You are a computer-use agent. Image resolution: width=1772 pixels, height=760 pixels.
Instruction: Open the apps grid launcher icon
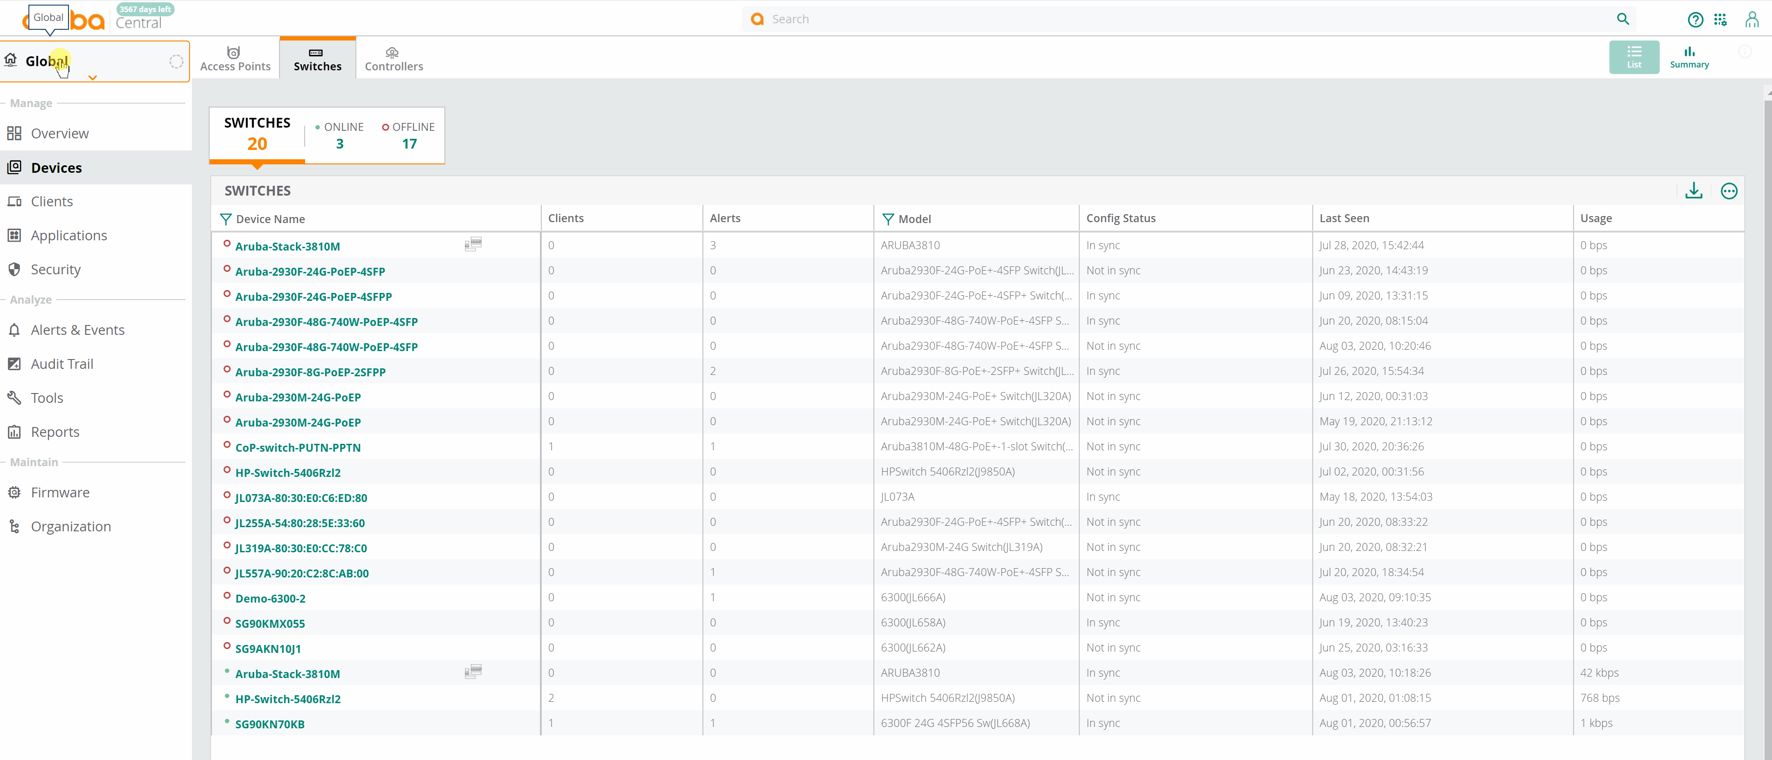click(1720, 19)
